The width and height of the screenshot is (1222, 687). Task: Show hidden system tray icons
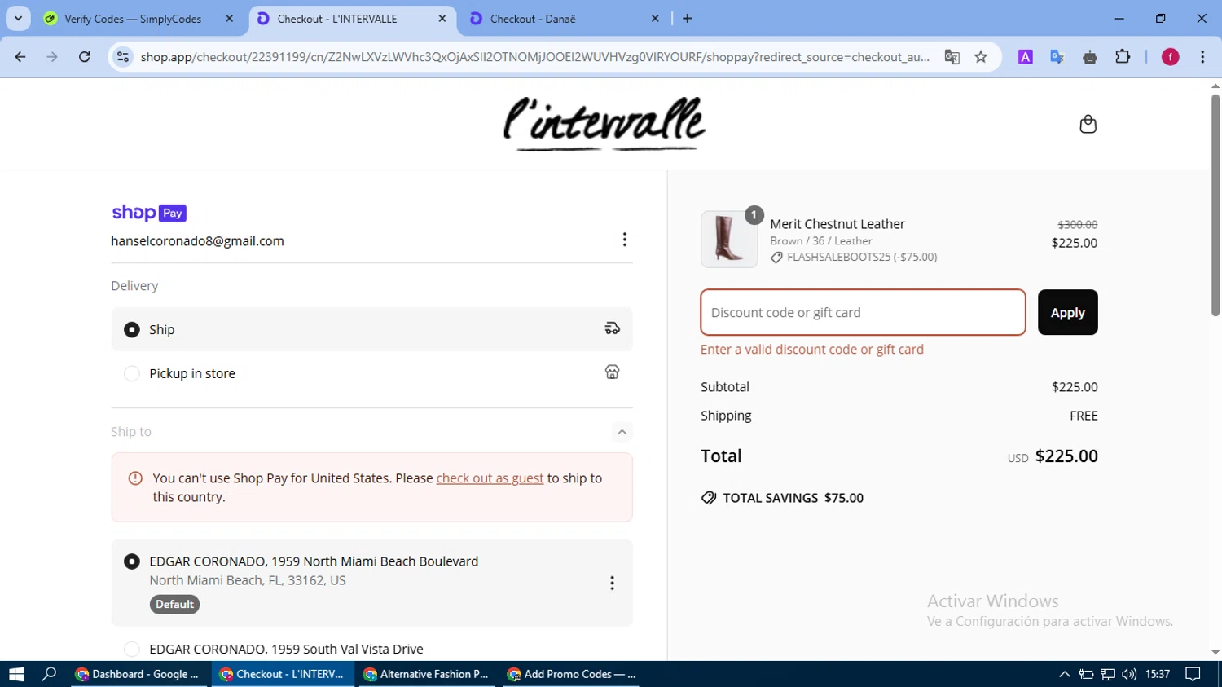(1065, 674)
